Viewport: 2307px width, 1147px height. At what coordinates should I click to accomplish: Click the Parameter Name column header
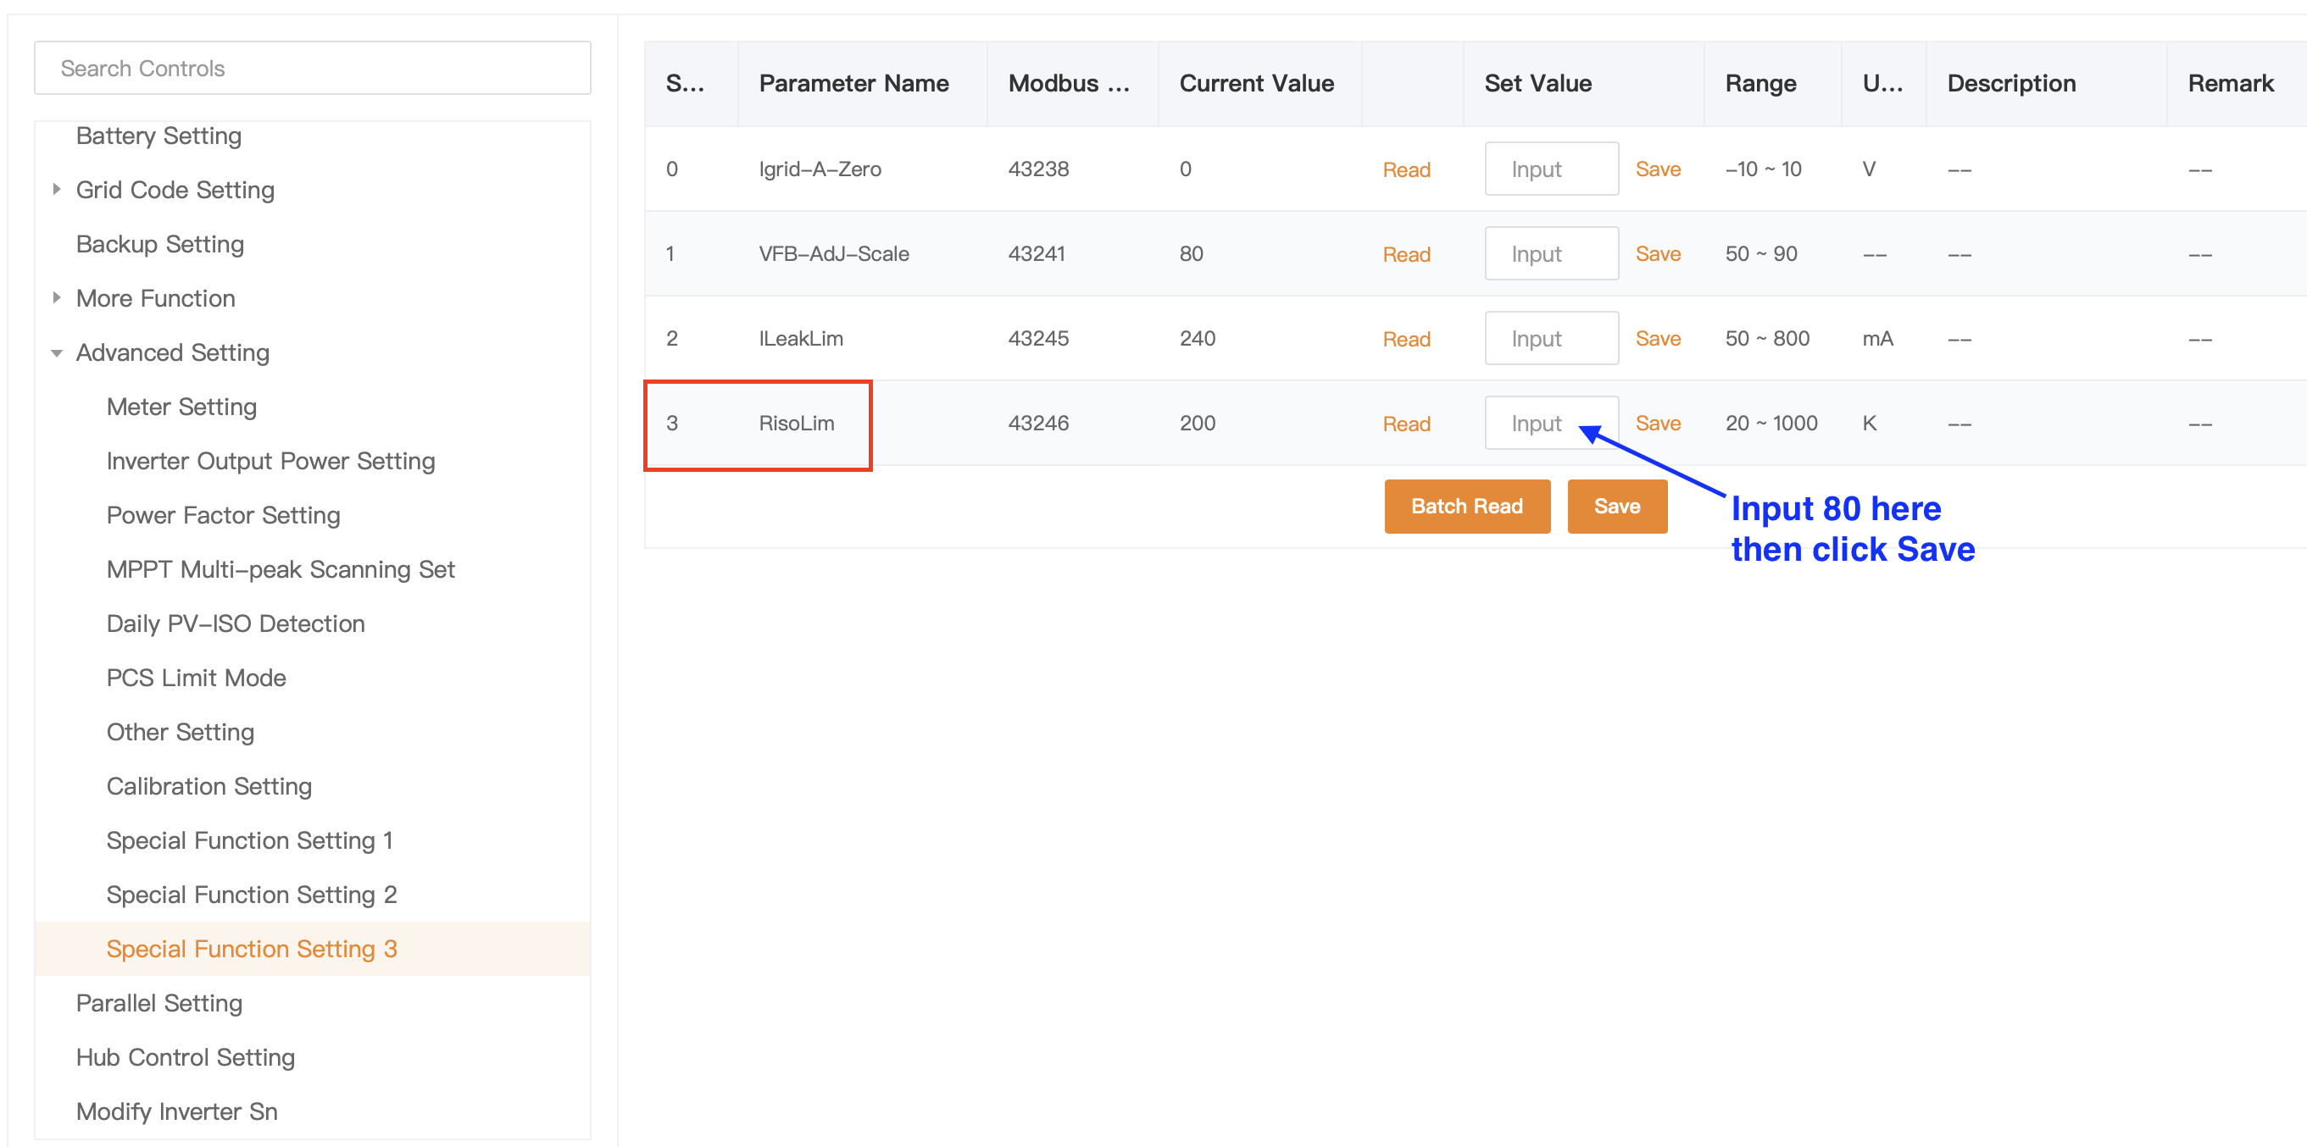pos(853,83)
